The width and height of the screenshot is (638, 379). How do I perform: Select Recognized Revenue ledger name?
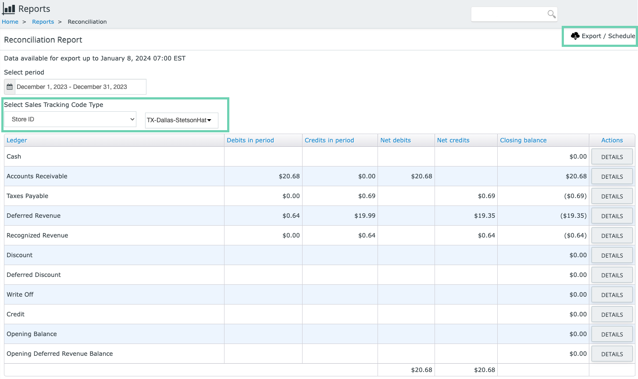[37, 235]
